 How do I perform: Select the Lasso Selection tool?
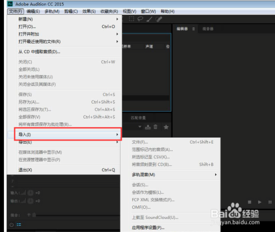(x=140, y=19)
